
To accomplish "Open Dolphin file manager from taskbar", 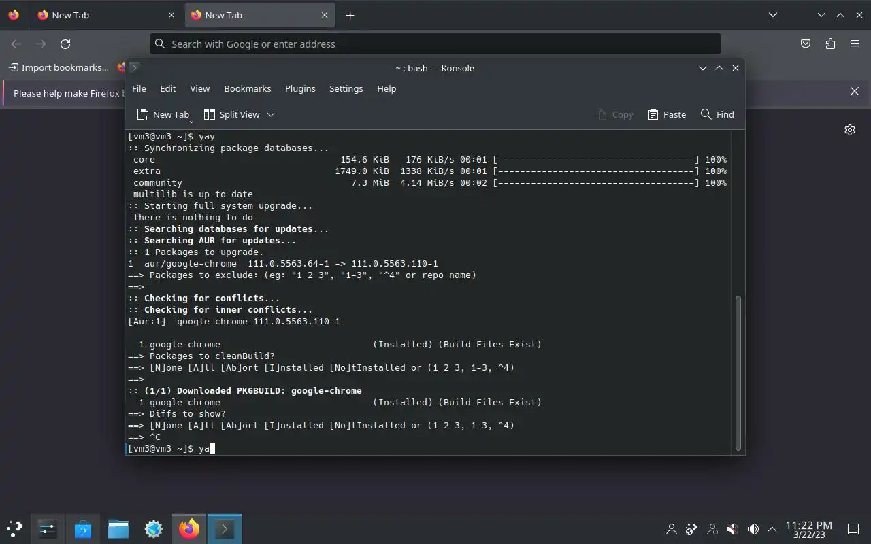I will pos(118,528).
